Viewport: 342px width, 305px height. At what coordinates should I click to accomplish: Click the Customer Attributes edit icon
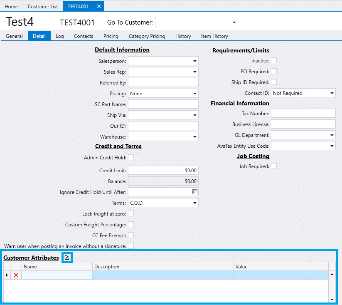pyautogui.click(x=66, y=258)
